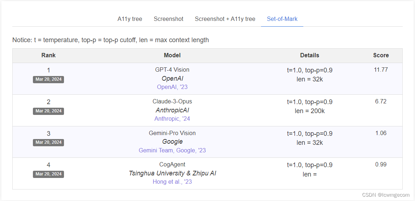Click the score 11.77
415x201 pixels.
(x=381, y=70)
